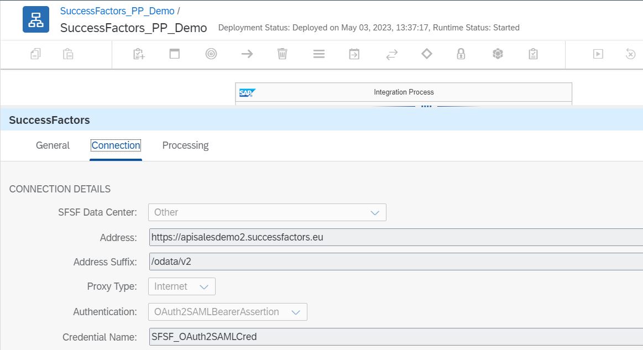Open the Authentication dropdown

click(x=228, y=312)
